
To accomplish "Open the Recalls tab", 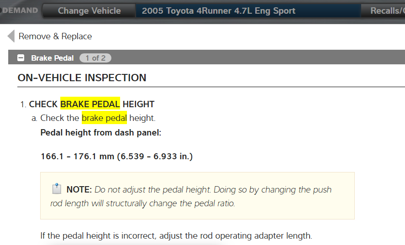I will coord(387,11).
